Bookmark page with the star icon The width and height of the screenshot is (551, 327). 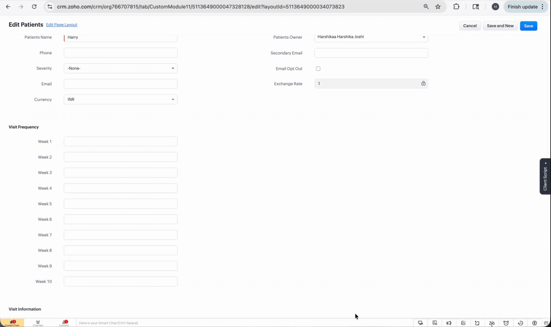[438, 7]
